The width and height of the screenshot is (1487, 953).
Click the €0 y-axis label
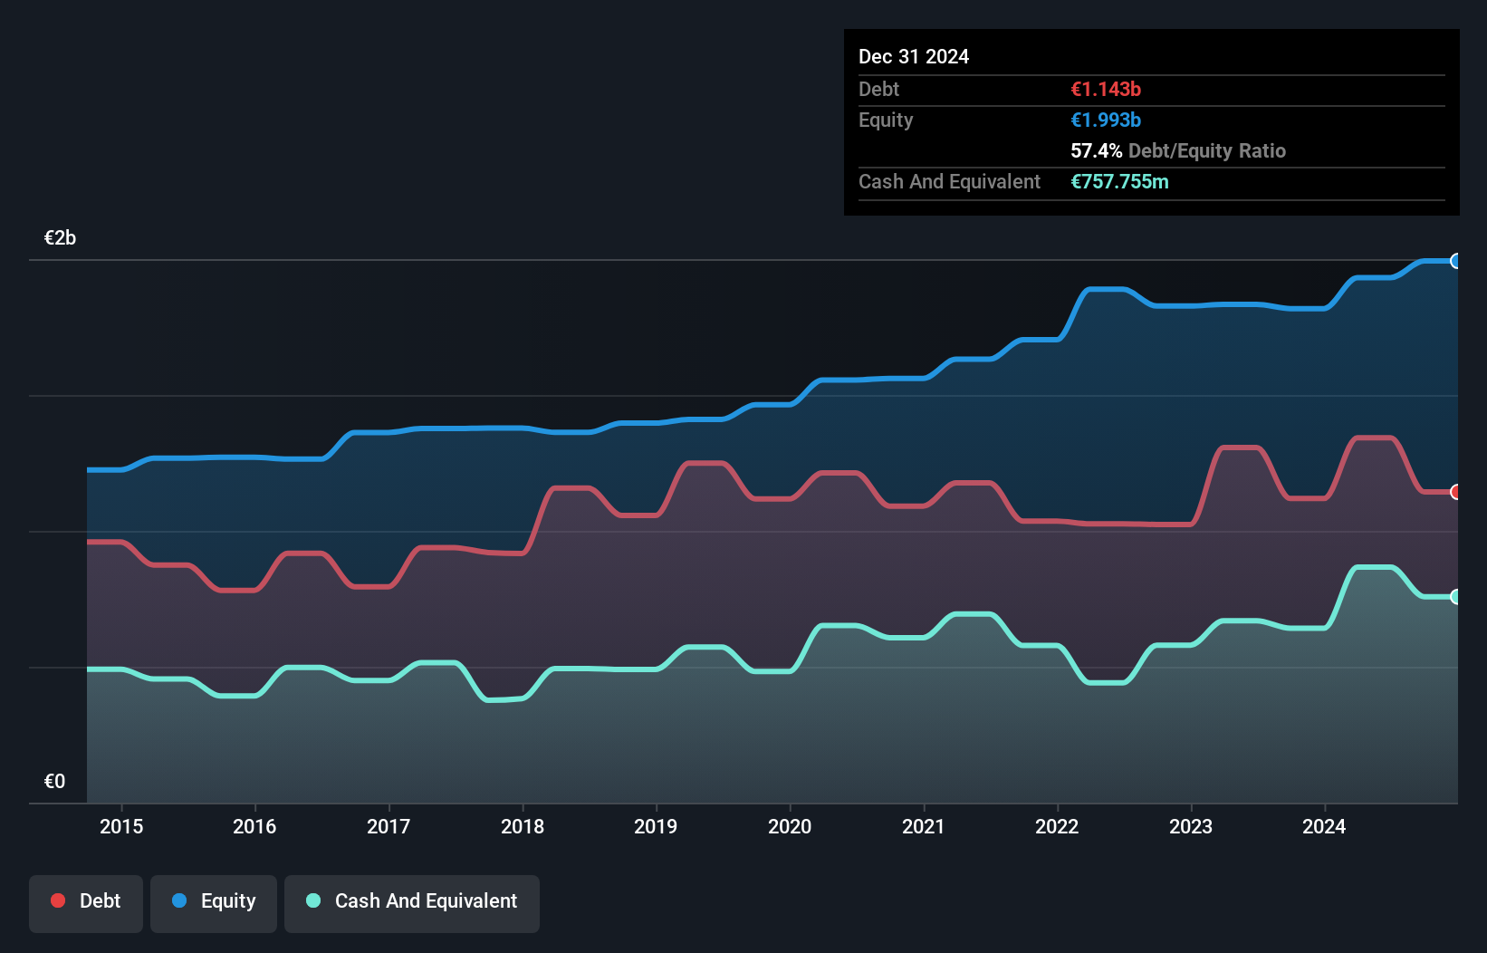(54, 781)
